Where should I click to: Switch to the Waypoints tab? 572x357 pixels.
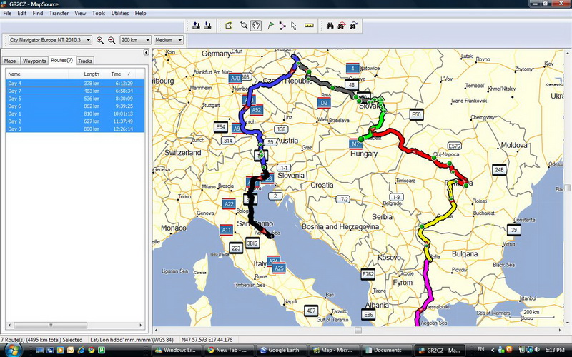point(34,61)
